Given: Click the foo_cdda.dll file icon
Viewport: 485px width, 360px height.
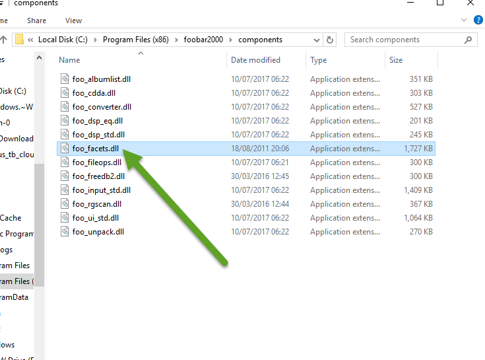Looking at the screenshot, I should click(x=65, y=93).
